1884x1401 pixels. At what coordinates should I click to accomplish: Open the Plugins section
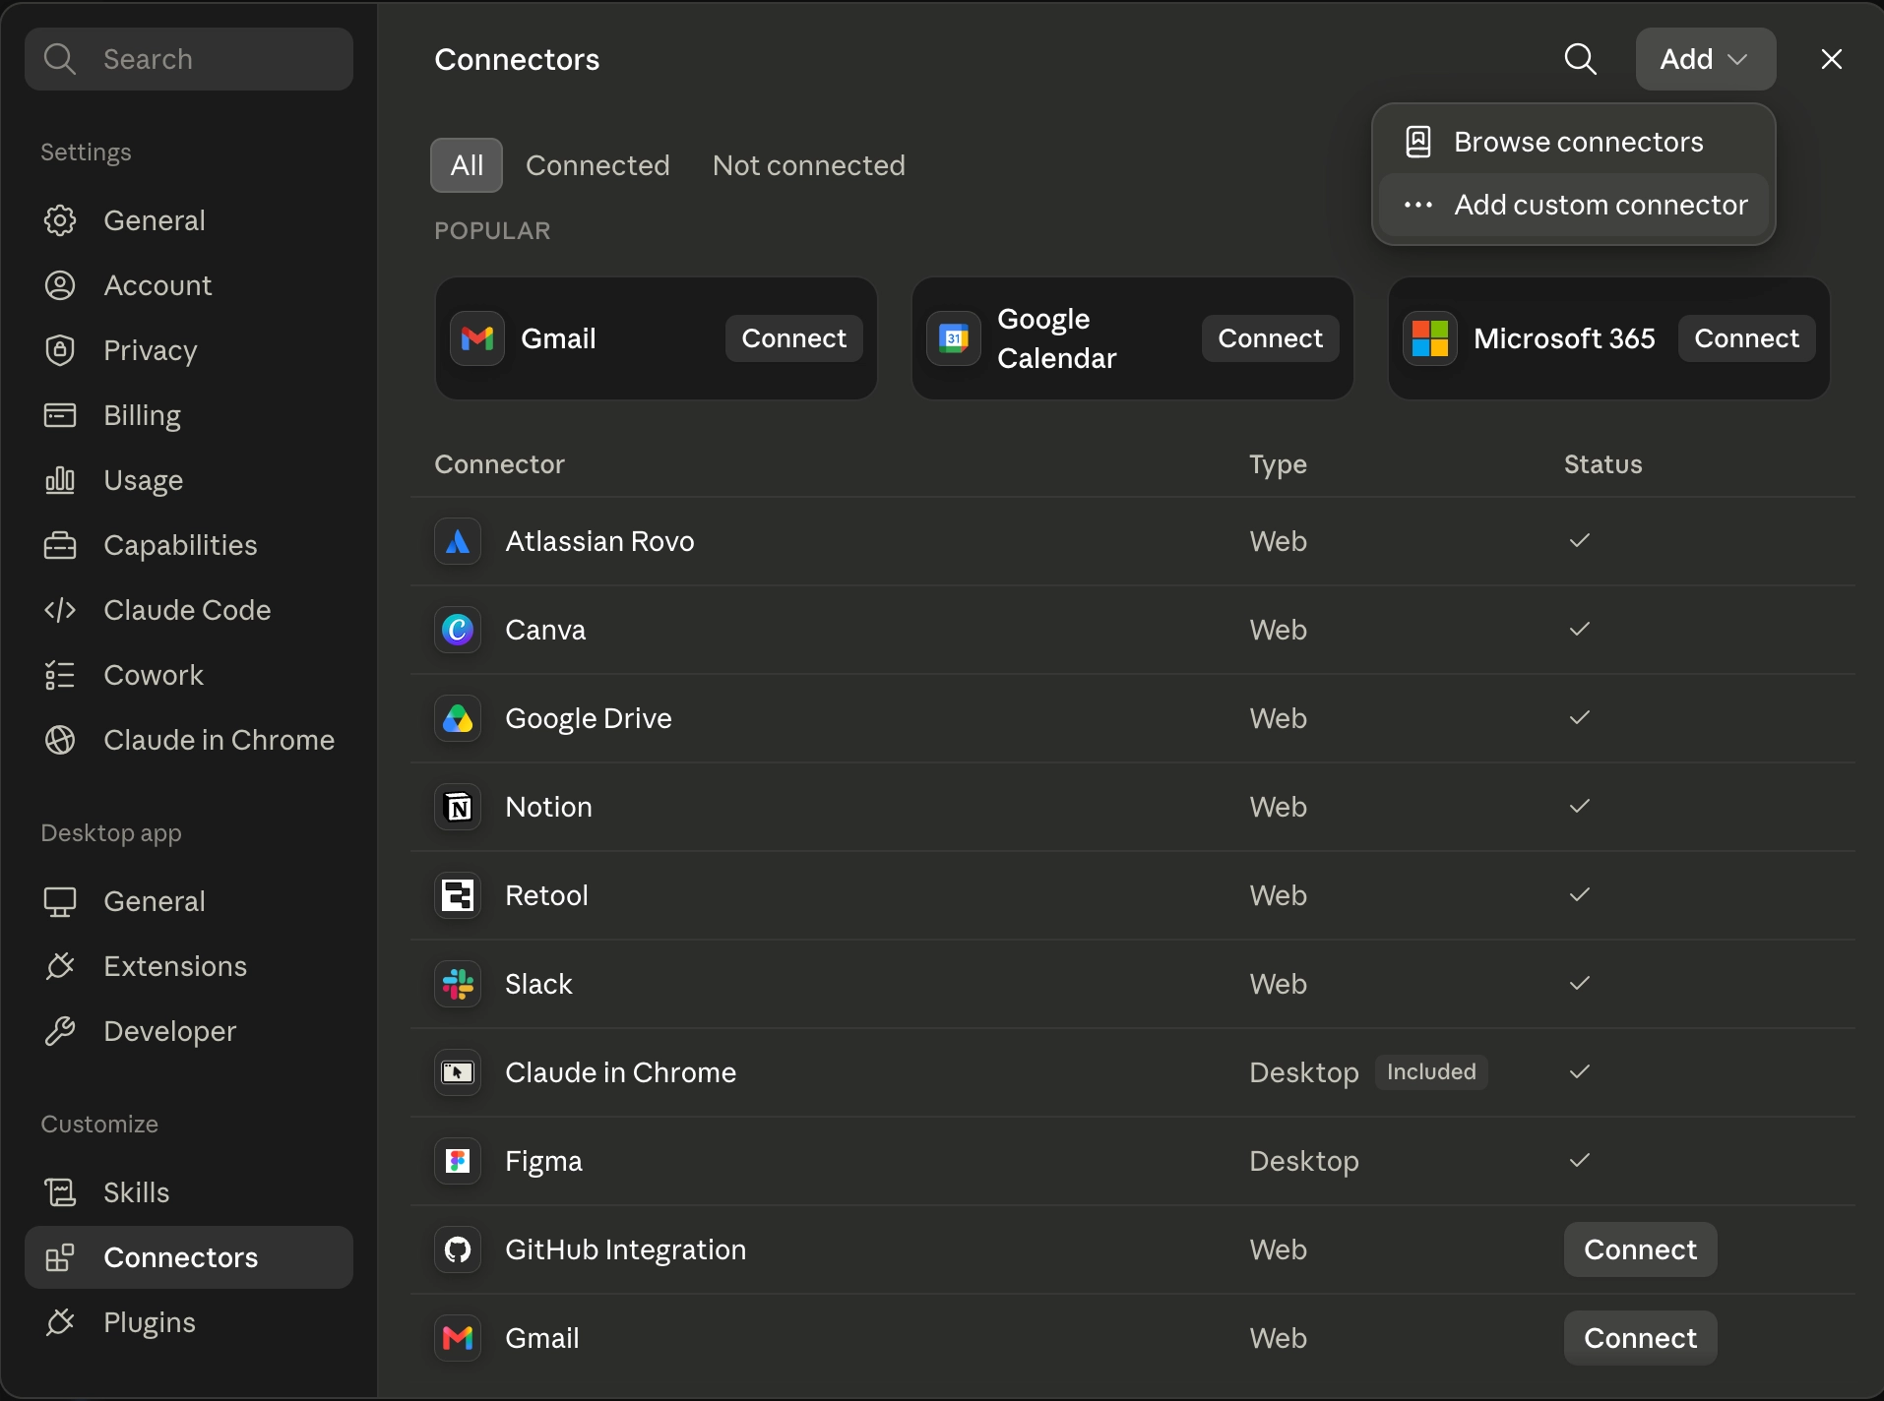(189, 1322)
